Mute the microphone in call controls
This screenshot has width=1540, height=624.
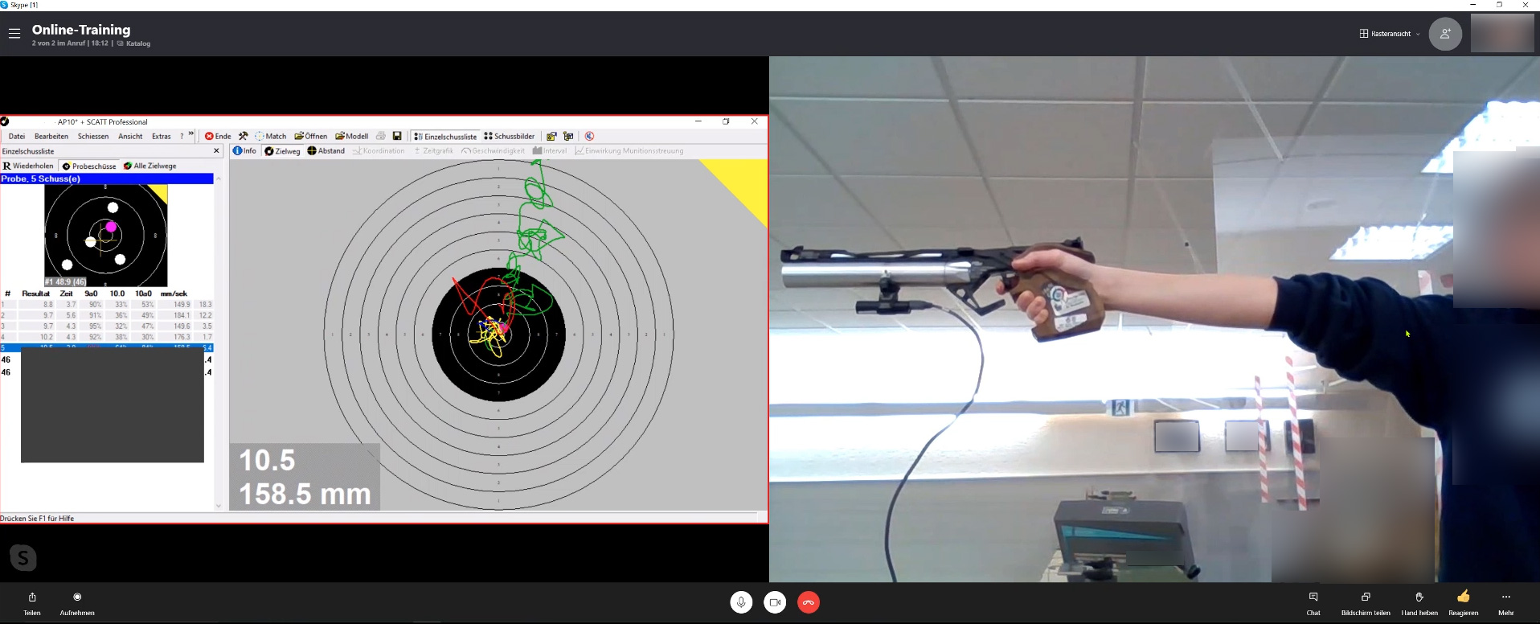point(741,602)
